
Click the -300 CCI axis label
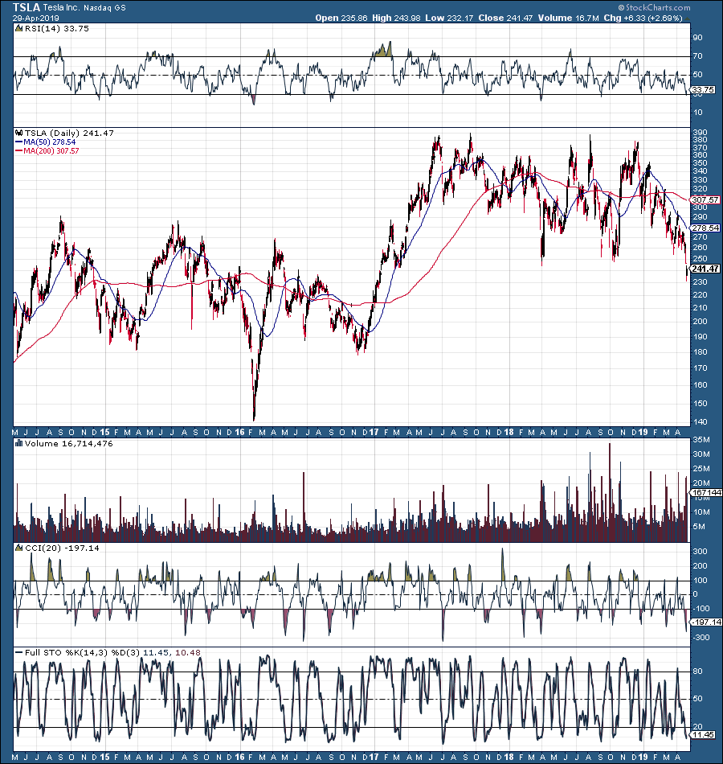(701, 637)
